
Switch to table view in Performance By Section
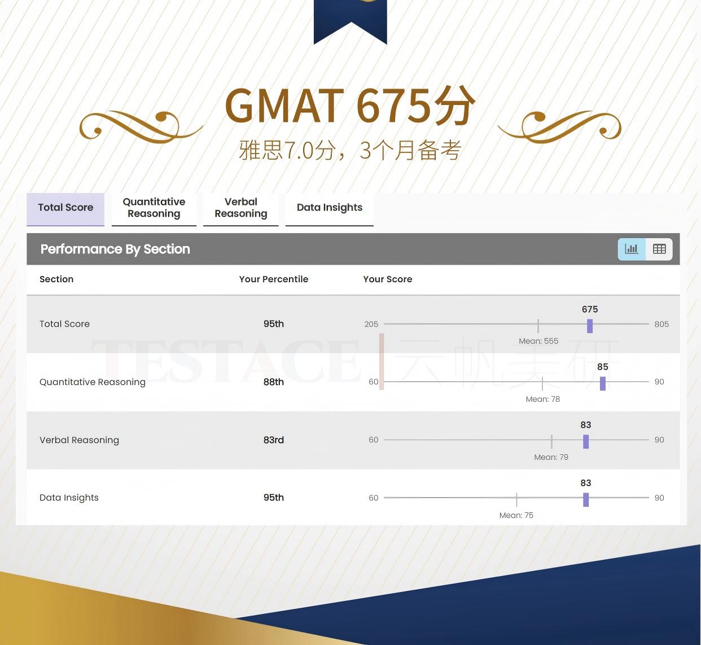[x=659, y=249]
